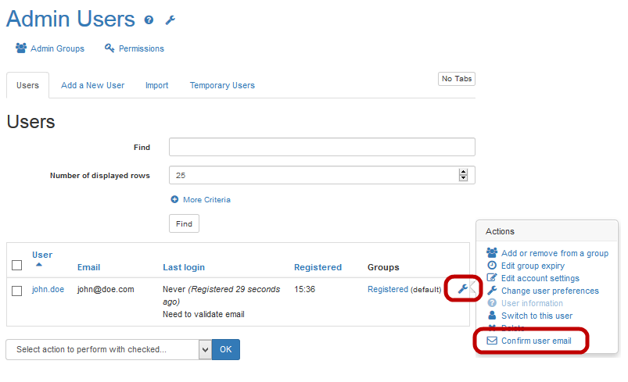Switch to the Add a New User tab

92,85
